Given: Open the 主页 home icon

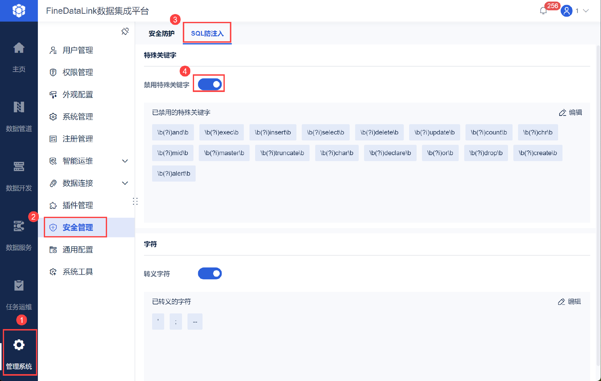Looking at the screenshot, I should 19,48.
